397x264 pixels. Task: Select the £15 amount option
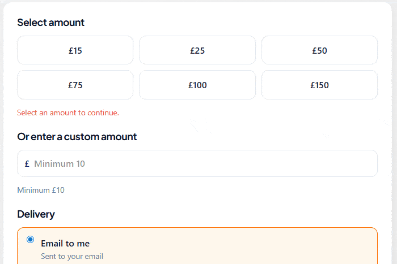point(75,50)
